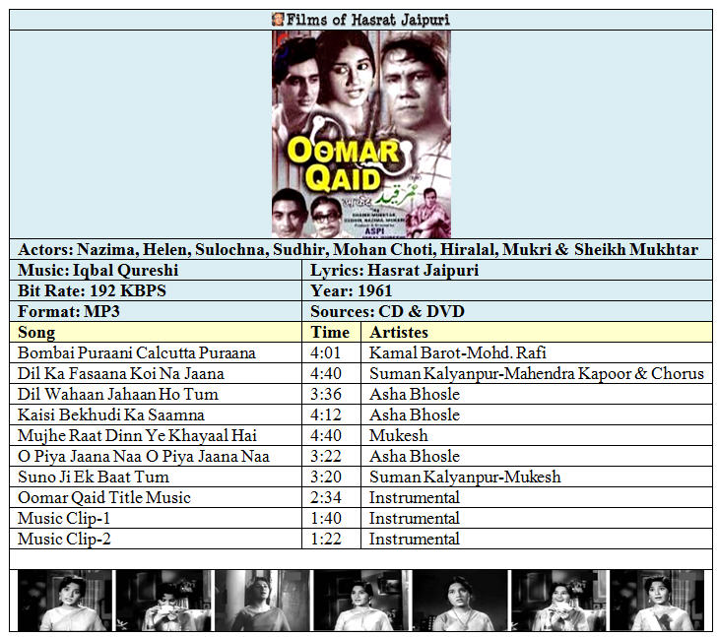Screen dimensions: 718x637
Task: Open the third film still thumbnail
Action: [262, 600]
